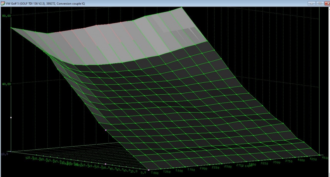
Task: Click the 1750 rpm axis label
Action: [x=191, y=170]
